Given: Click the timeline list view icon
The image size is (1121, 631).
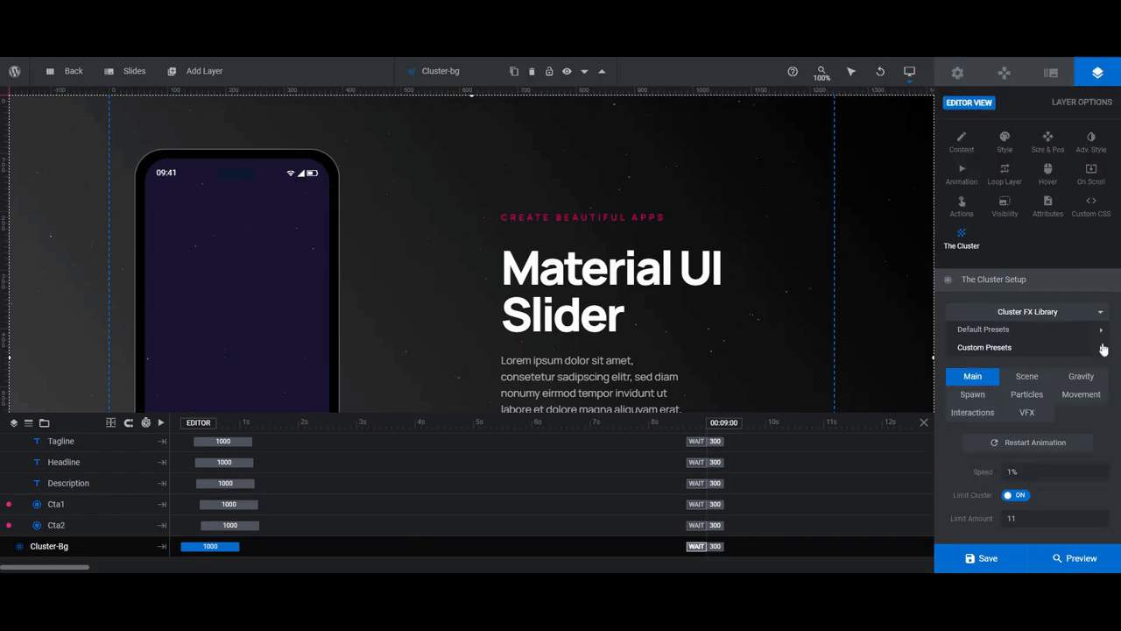Looking at the screenshot, I should pyautogui.click(x=28, y=422).
